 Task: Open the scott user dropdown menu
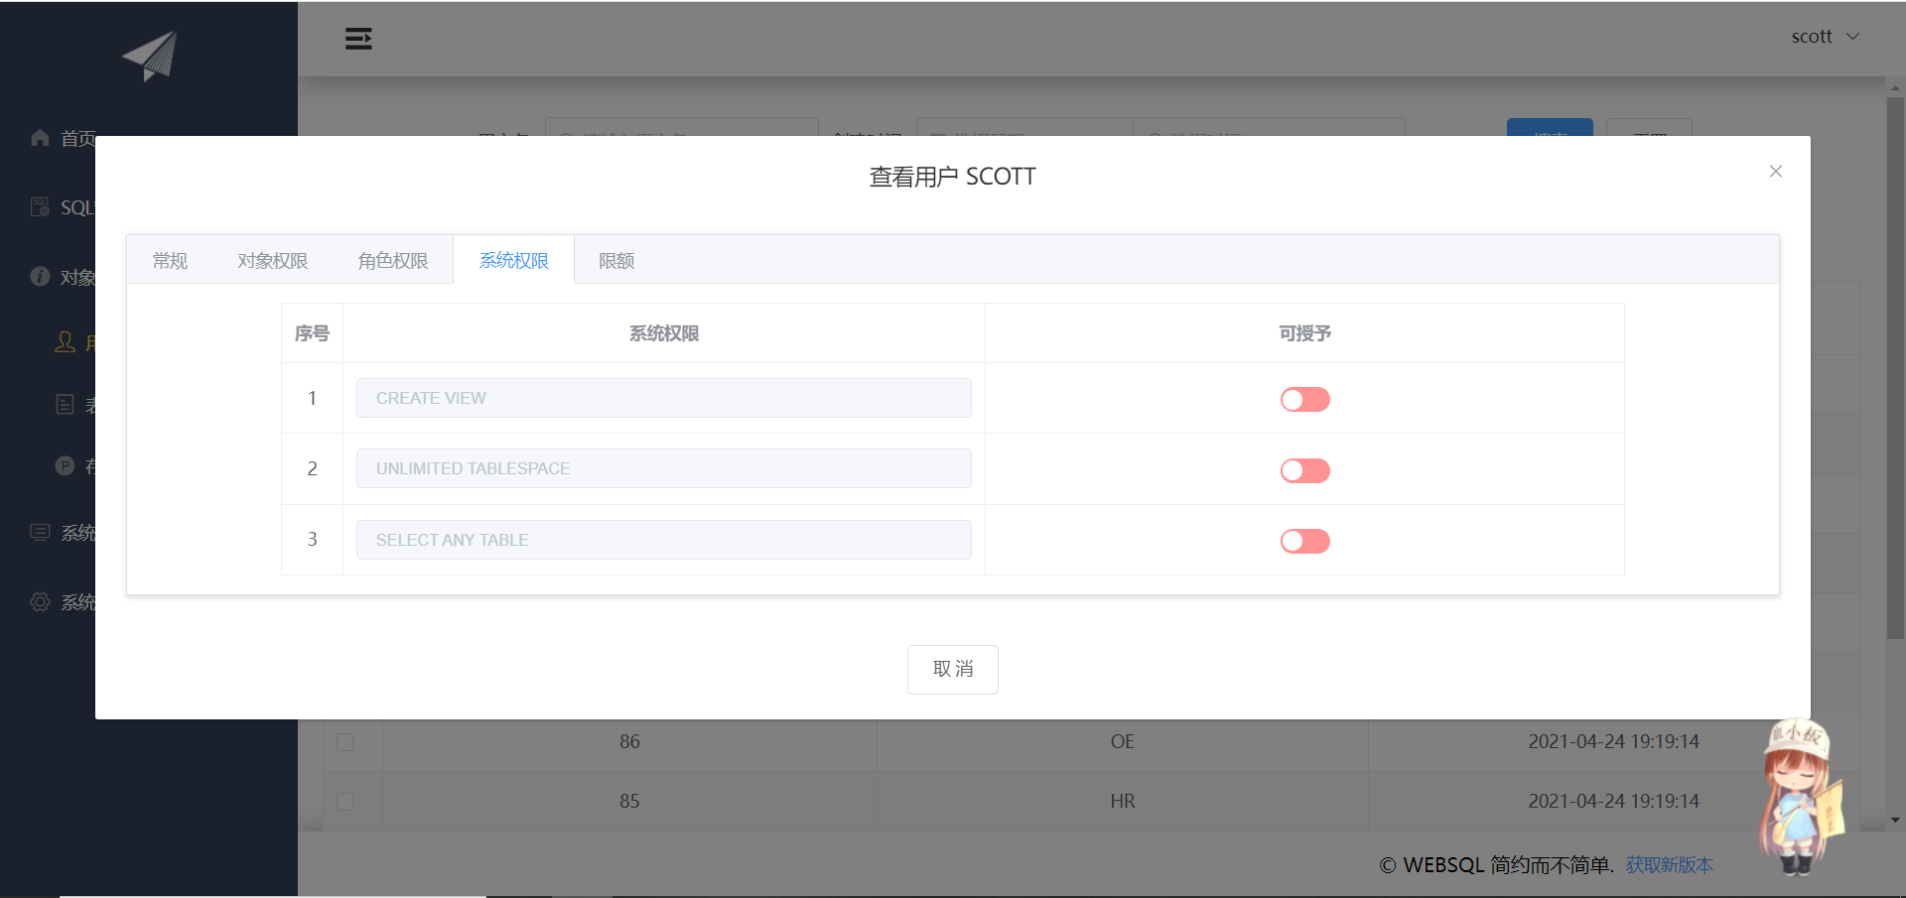point(1825,37)
